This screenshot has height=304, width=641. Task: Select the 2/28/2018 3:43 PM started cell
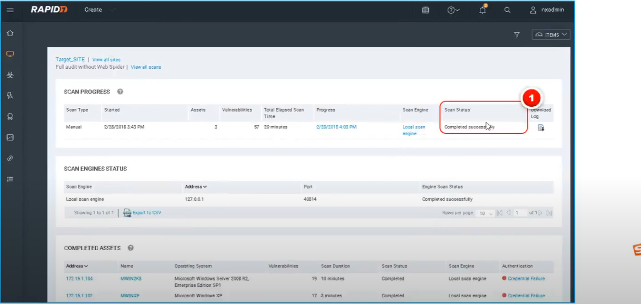pyautogui.click(x=124, y=127)
